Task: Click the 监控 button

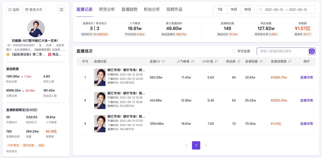Action: pyautogui.click(x=14, y=9)
